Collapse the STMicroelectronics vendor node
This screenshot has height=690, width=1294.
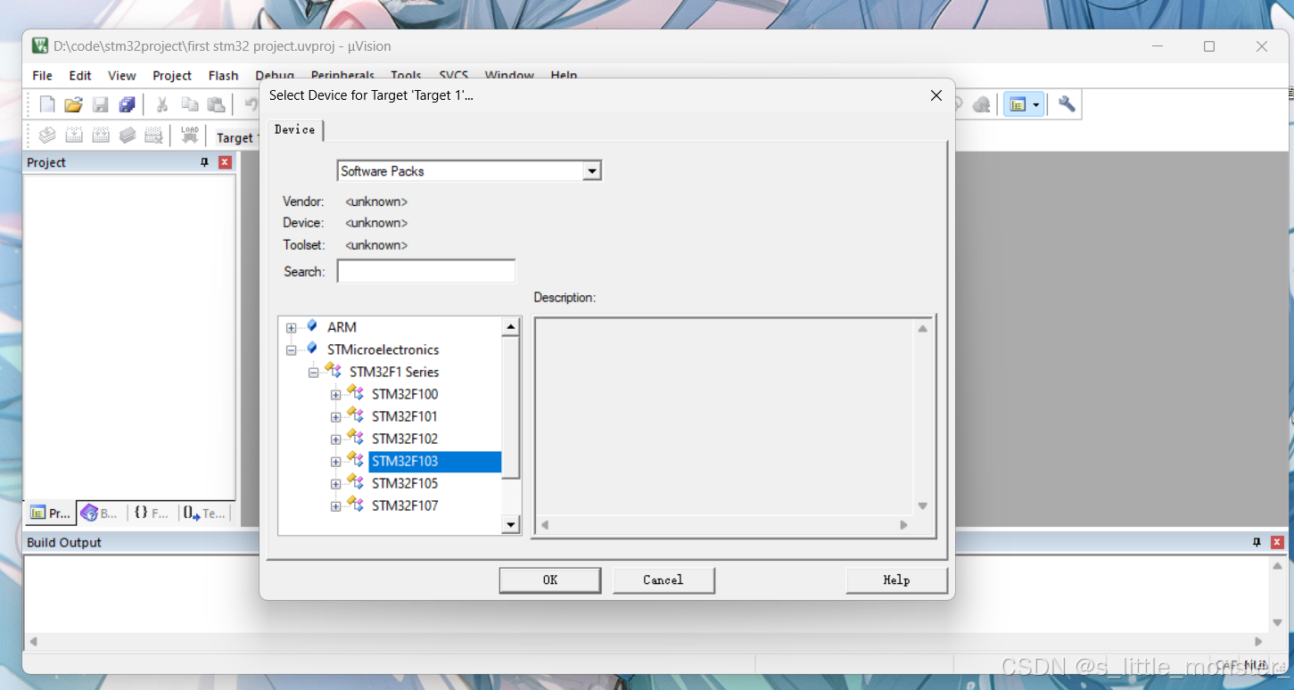tap(291, 350)
